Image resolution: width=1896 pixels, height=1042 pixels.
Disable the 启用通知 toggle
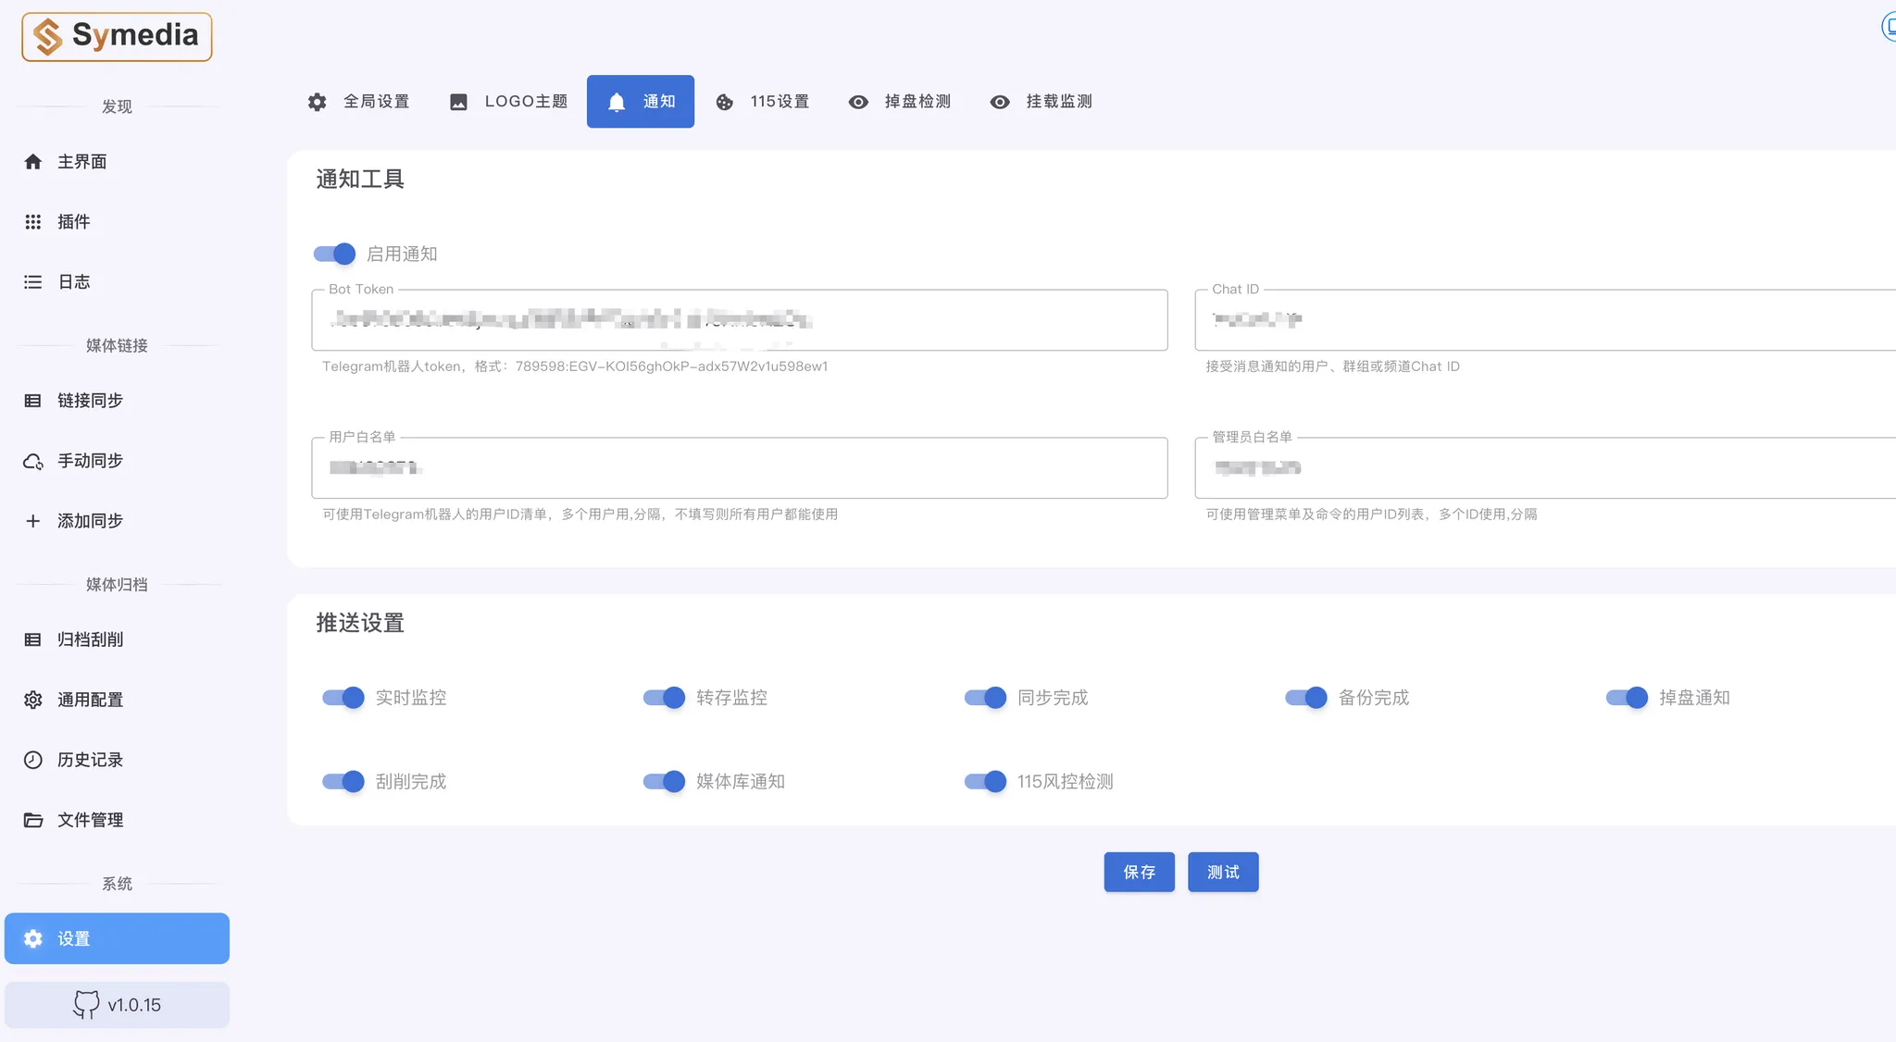tap(335, 254)
